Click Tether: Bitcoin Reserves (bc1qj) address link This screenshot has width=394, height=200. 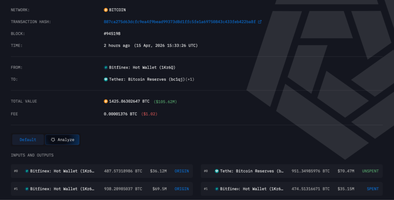point(147,79)
